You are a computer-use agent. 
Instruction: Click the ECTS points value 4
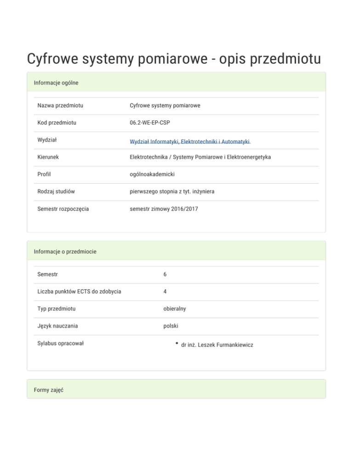[165, 291]
